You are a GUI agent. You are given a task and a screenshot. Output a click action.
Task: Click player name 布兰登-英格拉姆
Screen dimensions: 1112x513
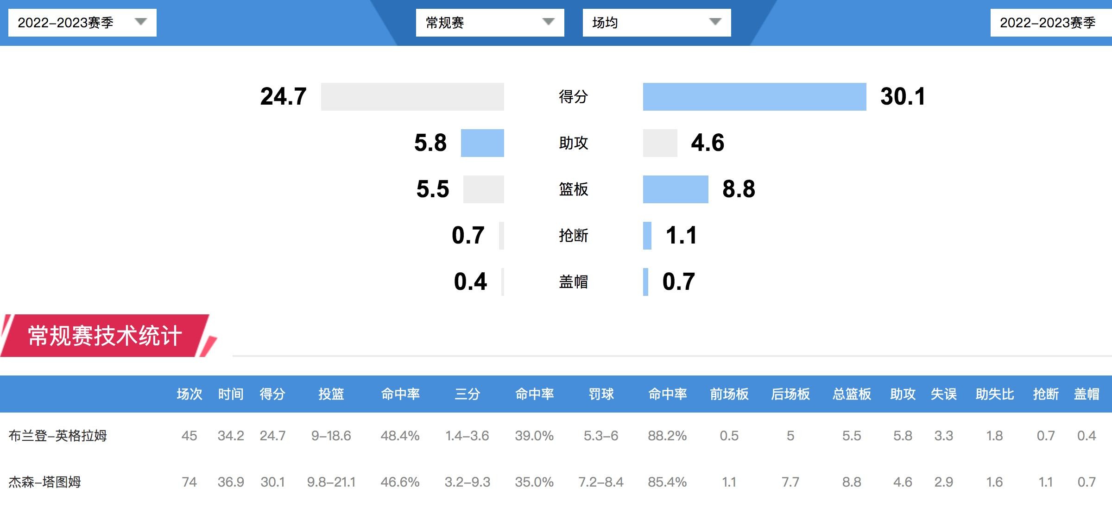click(x=58, y=436)
